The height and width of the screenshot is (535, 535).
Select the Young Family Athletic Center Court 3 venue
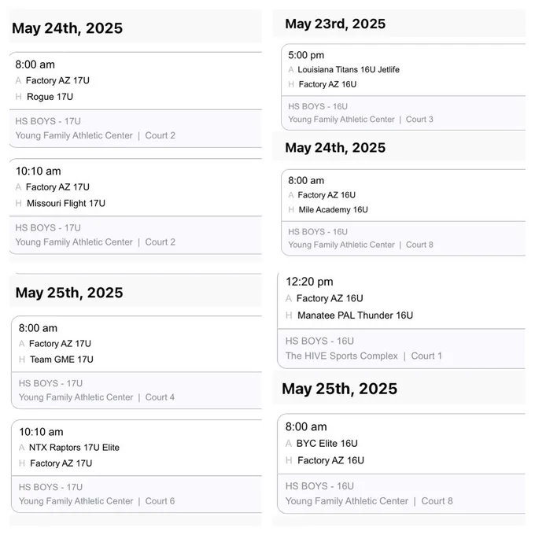(360, 120)
